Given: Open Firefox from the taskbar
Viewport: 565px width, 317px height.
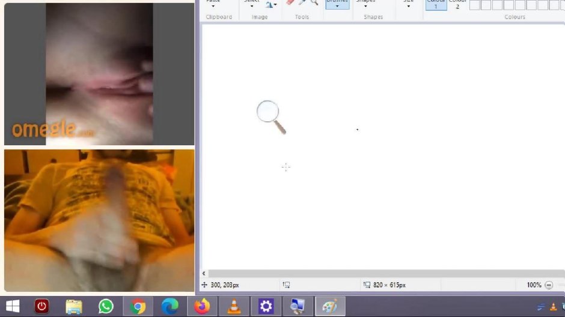Looking at the screenshot, I should click(202, 306).
